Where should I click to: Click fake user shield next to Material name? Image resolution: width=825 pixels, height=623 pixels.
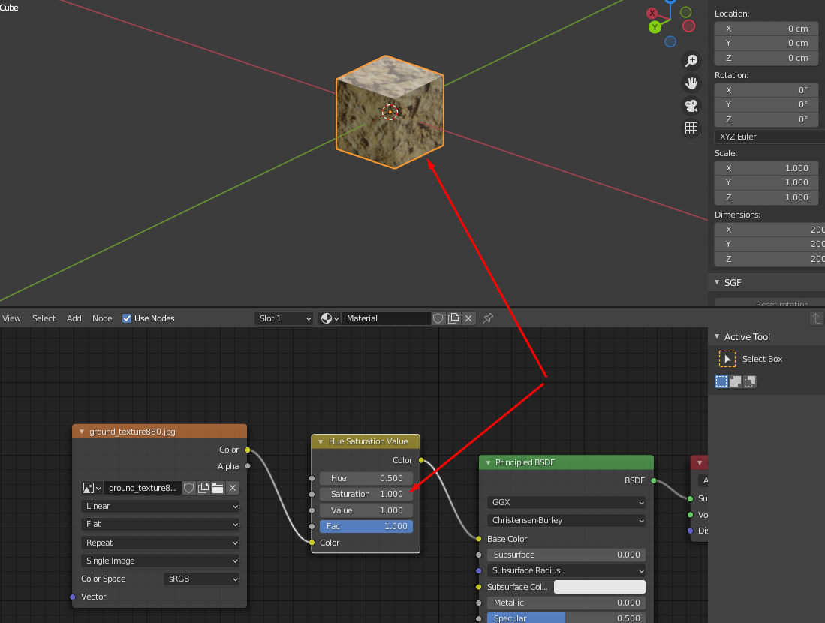(x=438, y=318)
